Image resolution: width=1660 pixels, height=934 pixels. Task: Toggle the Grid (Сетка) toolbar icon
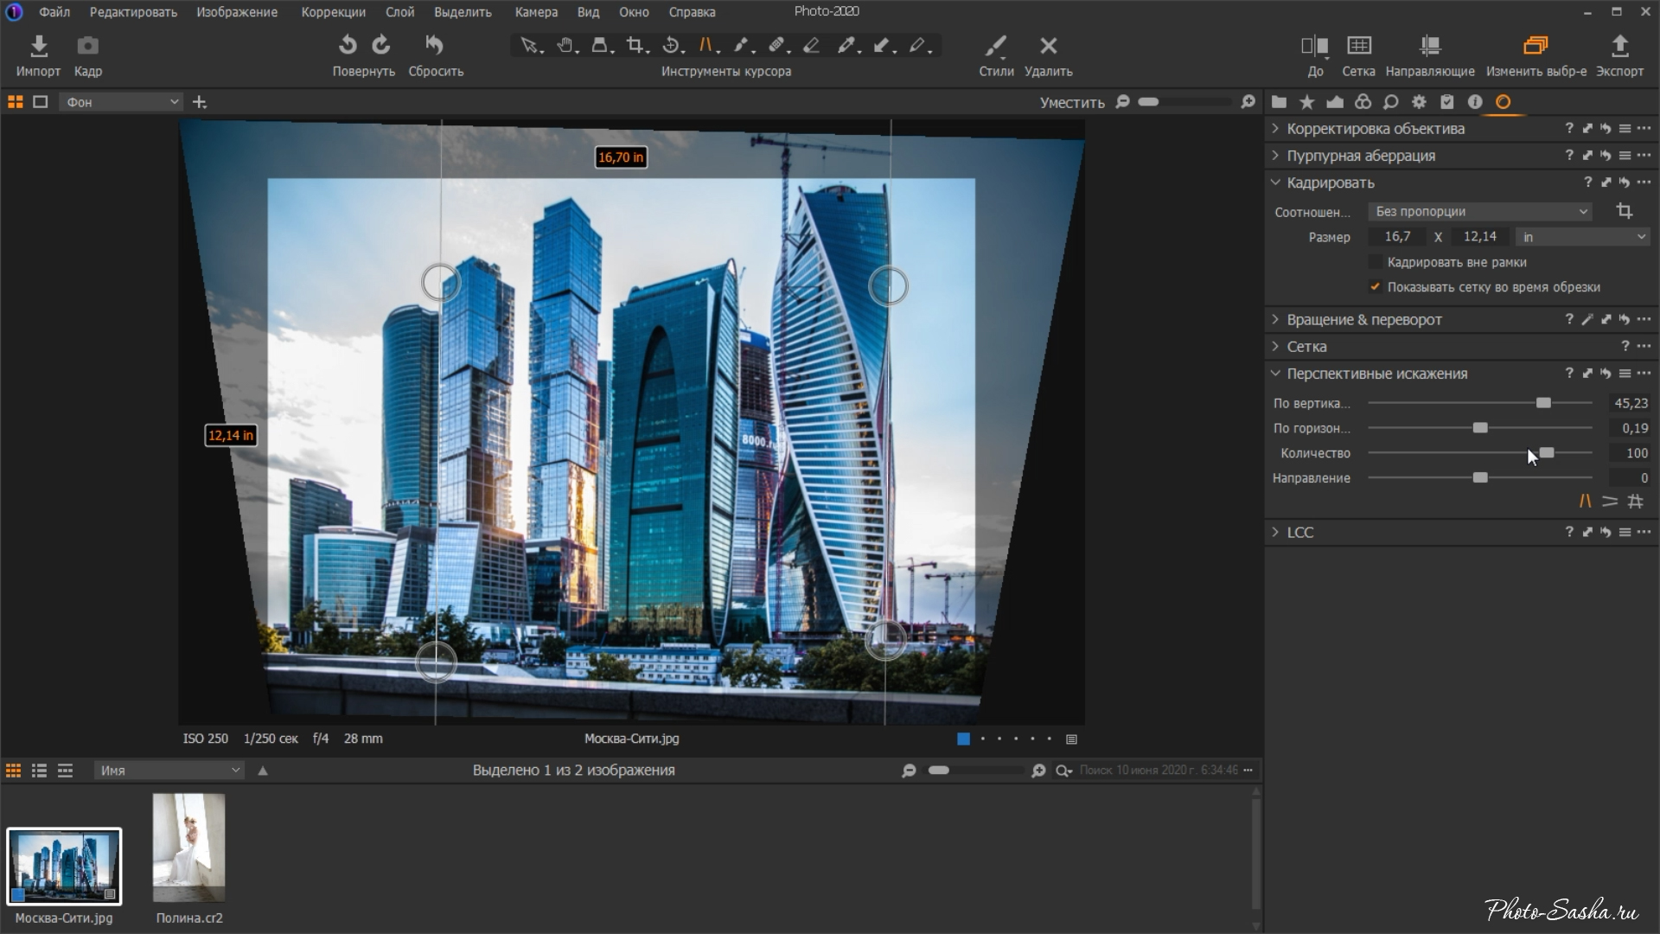[x=1358, y=46]
